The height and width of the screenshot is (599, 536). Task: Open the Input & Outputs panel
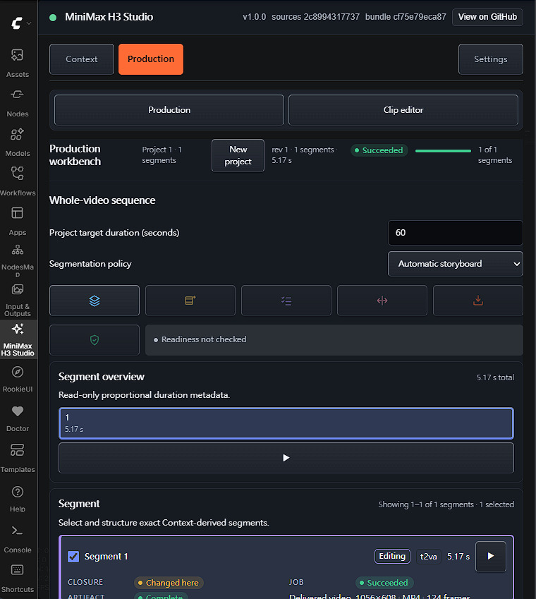(18, 300)
